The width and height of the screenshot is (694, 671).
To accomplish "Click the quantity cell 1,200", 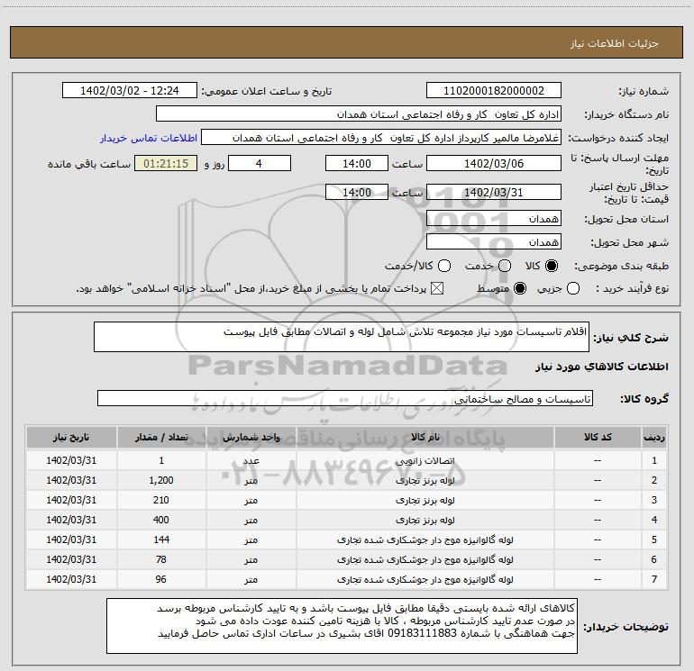I will 161,480.
